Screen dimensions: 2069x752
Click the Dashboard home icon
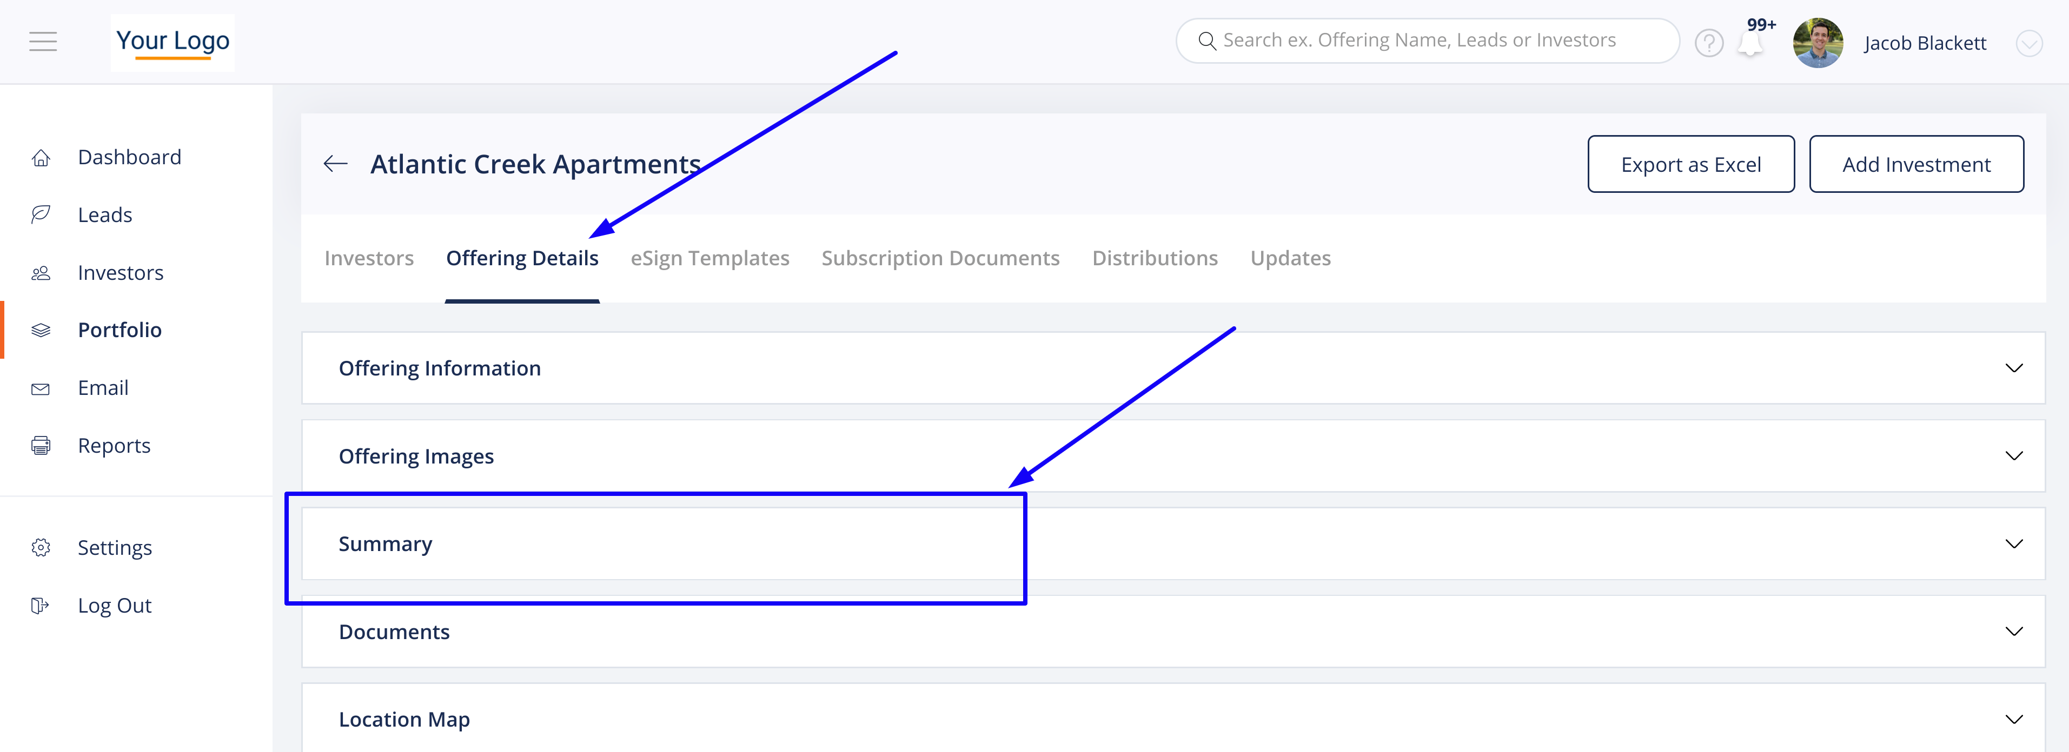point(41,158)
